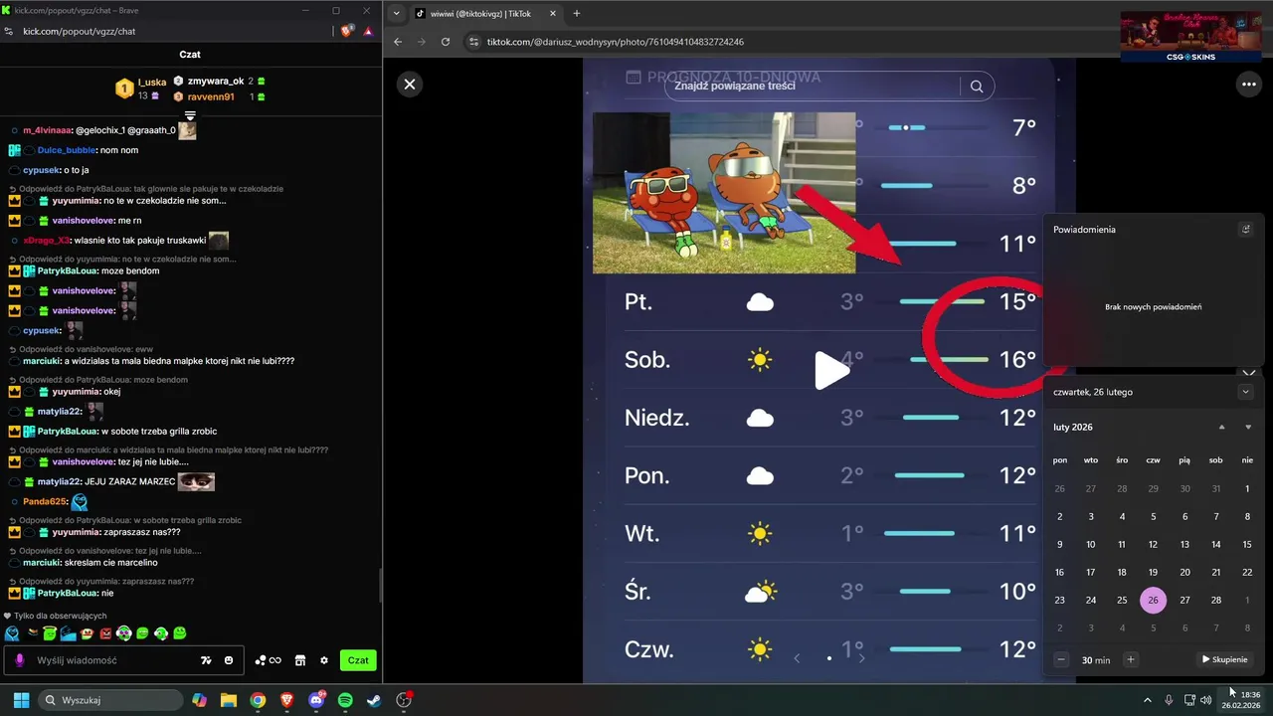Open tab search chevron in Chrome window
Image resolution: width=1273 pixels, height=716 pixels.
(397, 14)
